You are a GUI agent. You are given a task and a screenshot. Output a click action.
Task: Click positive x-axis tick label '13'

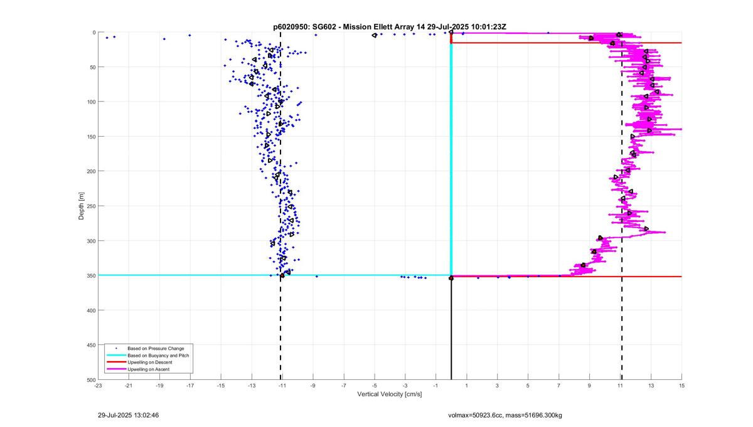click(x=651, y=386)
